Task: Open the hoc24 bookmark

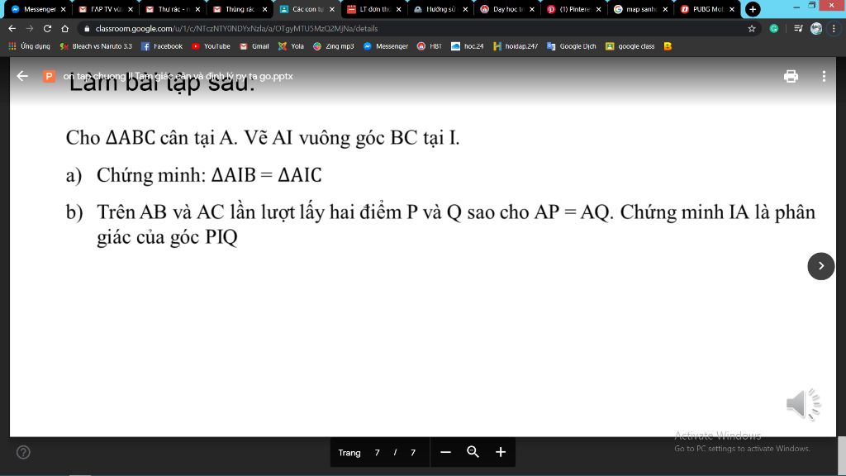Action: point(468,46)
